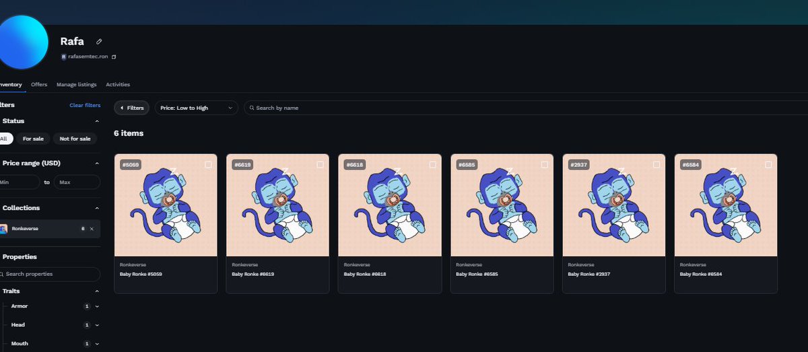Click the #5059 badge on first card

(130, 165)
